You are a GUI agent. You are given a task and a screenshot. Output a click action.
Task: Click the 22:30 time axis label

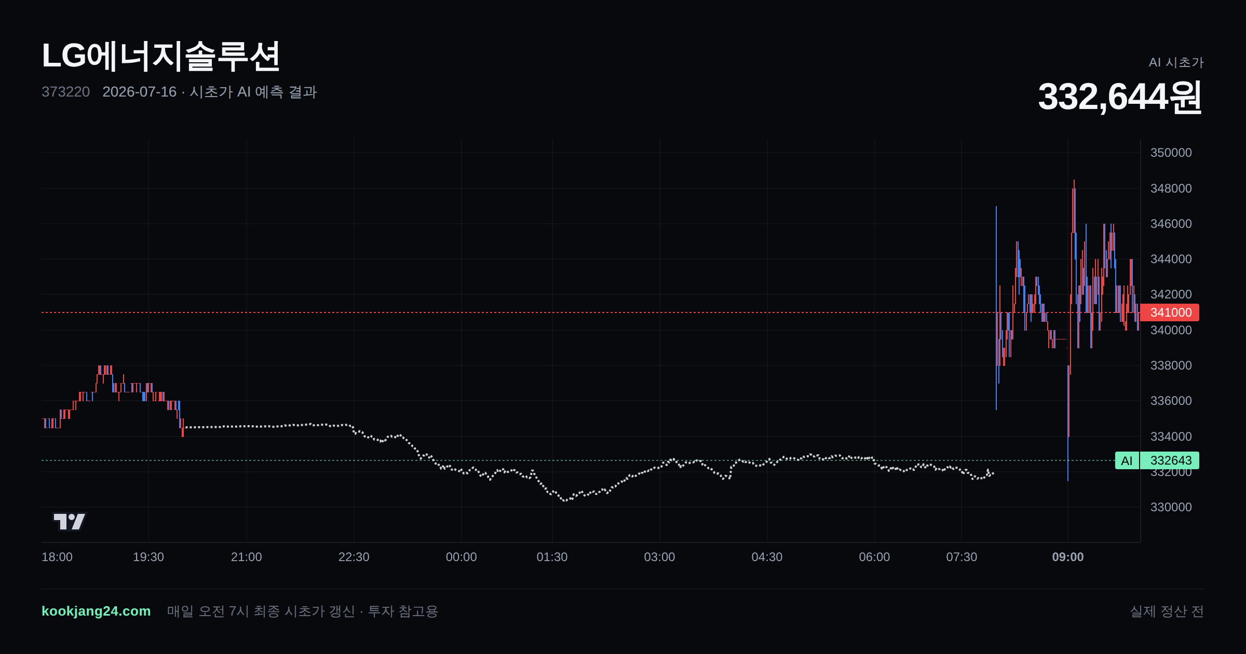tap(354, 557)
